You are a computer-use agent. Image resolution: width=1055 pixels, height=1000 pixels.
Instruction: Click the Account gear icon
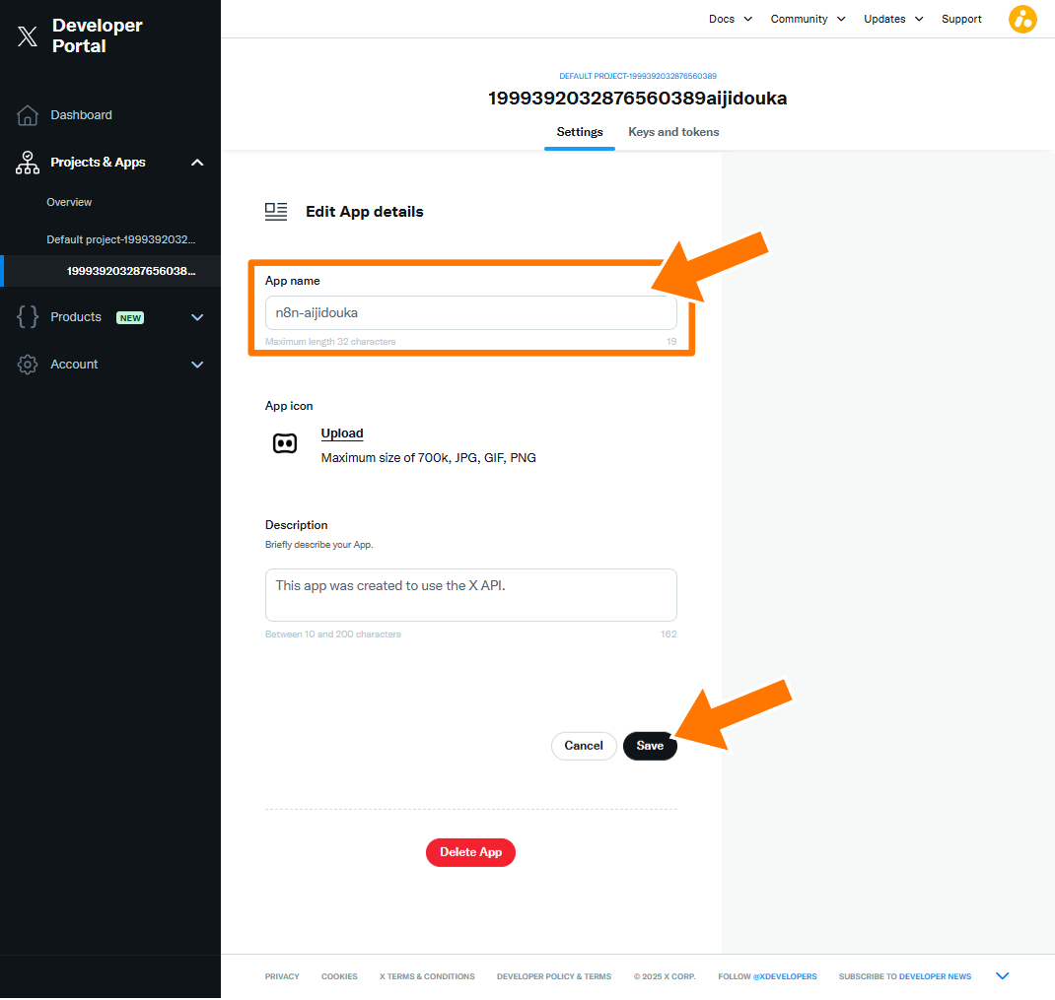(28, 365)
